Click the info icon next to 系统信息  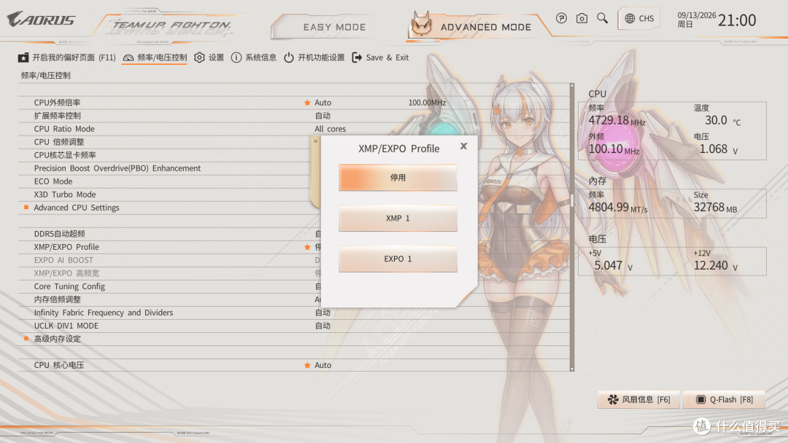coord(236,58)
